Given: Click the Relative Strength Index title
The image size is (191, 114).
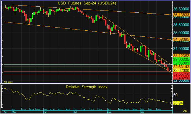Looking at the screenshot, I should pos(87,87).
